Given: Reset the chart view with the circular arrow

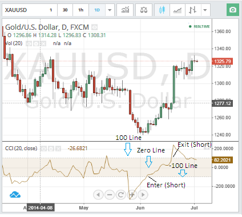Looking at the screenshot, I should pyautogui.click(x=120, y=195).
